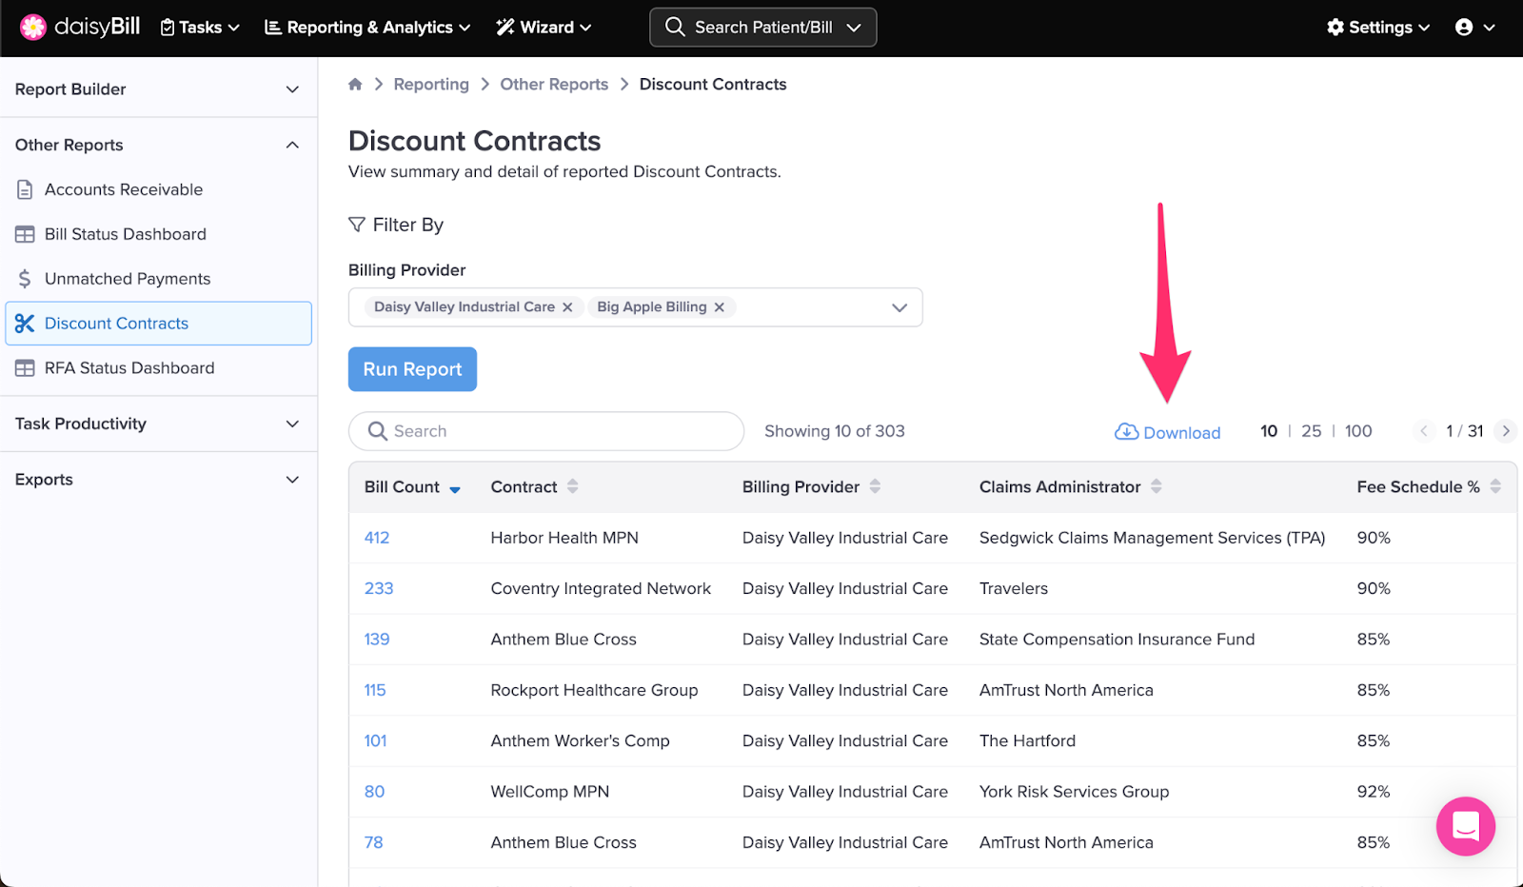Go to next page arrow
The image size is (1523, 887).
tap(1505, 431)
